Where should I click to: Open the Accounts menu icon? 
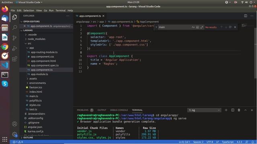pyautogui.click(x=14, y=124)
